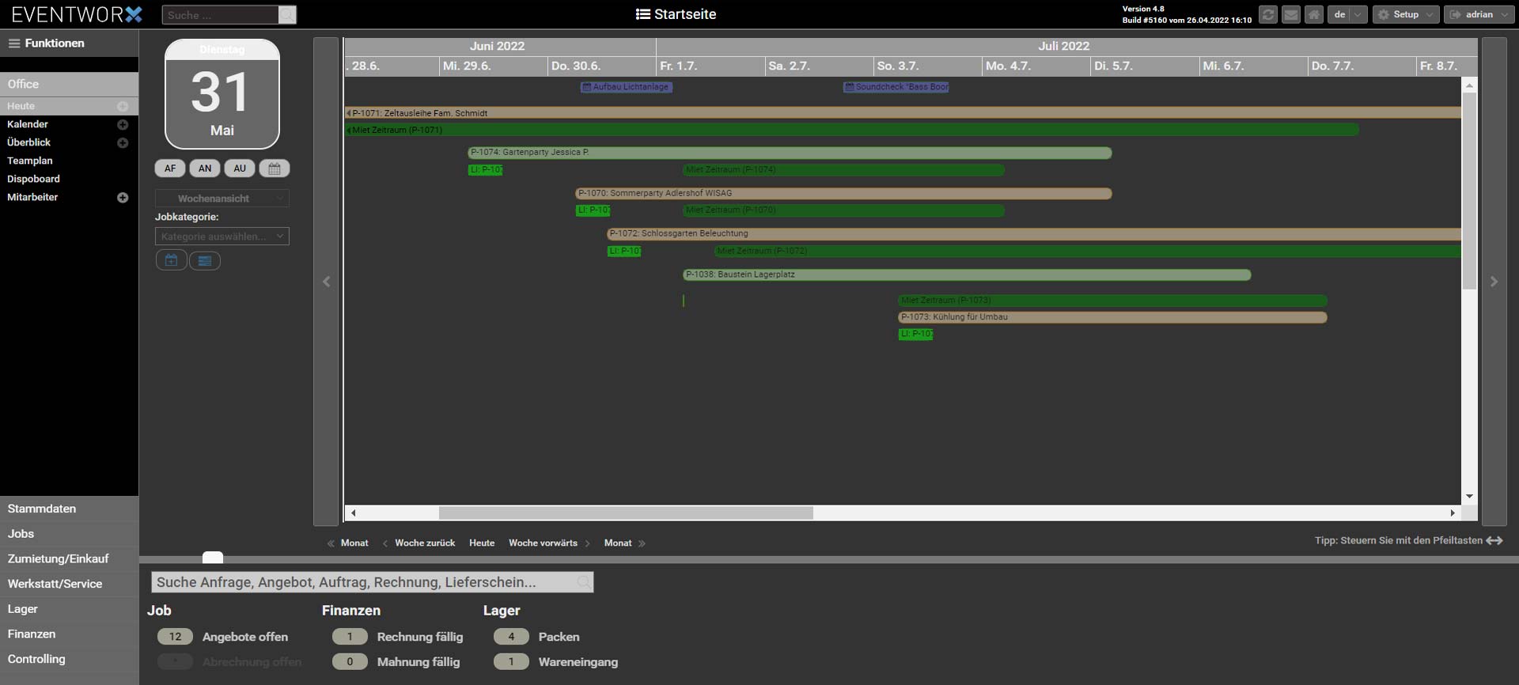Toggle the AU filter button
This screenshot has height=685, width=1519.
(x=240, y=168)
